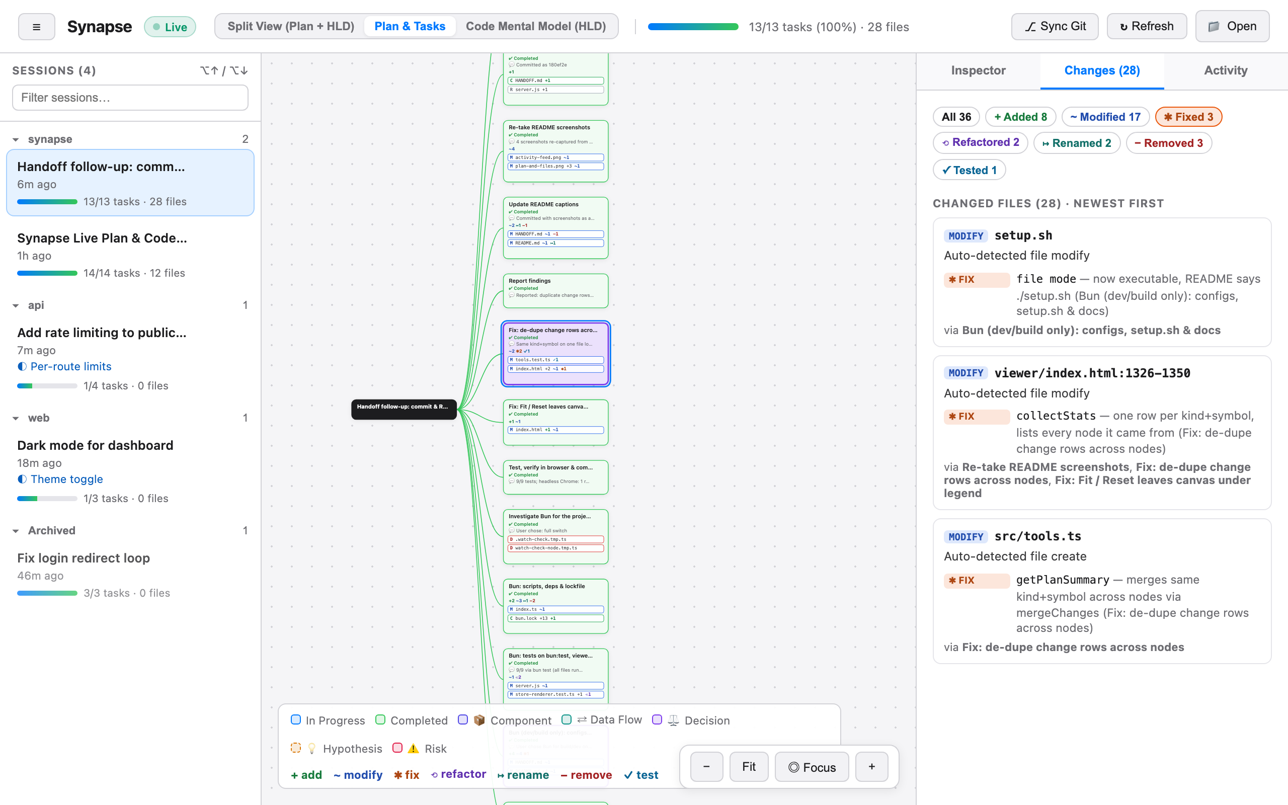Click the Per-route limits link

coord(71,366)
